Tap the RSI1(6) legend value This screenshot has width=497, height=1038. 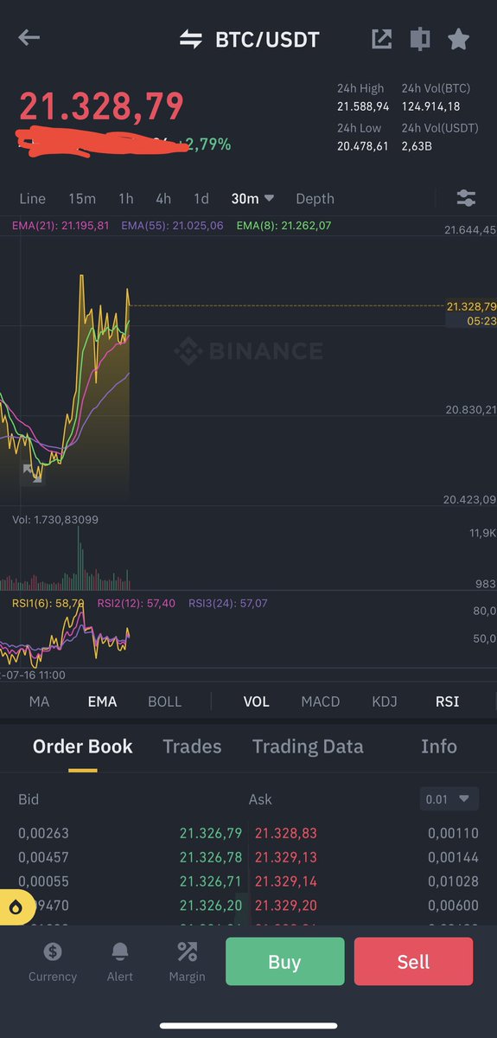click(x=48, y=603)
